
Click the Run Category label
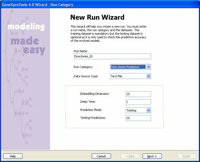[83, 67]
